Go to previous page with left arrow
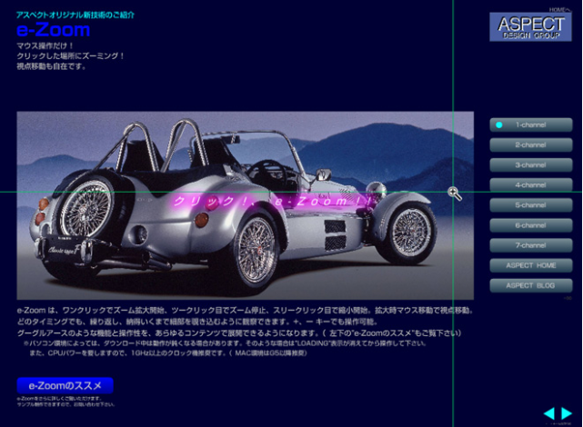The width and height of the screenshot is (583, 427). pos(549,413)
